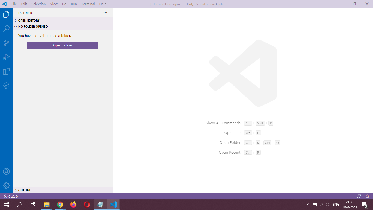Open network Wi-Fi tray icon
Viewport: 373px width, 210px height.
coord(322,205)
